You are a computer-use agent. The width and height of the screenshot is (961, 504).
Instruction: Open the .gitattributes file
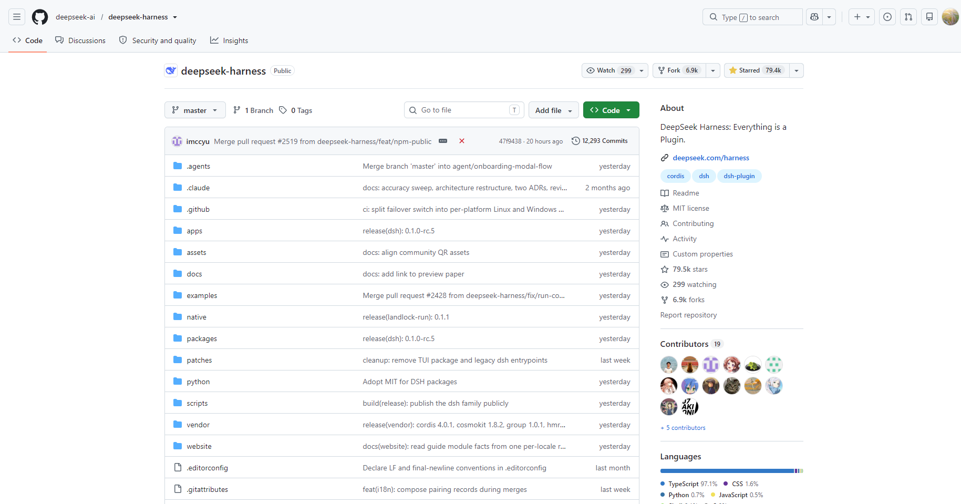pos(208,489)
